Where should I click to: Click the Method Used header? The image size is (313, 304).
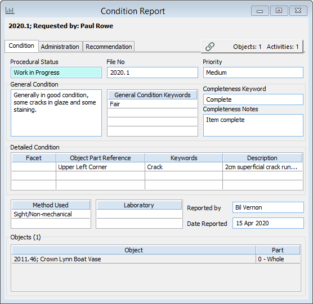point(51,205)
